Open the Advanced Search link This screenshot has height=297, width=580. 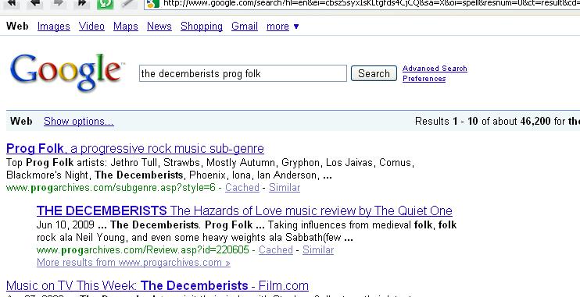coord(435,69)
